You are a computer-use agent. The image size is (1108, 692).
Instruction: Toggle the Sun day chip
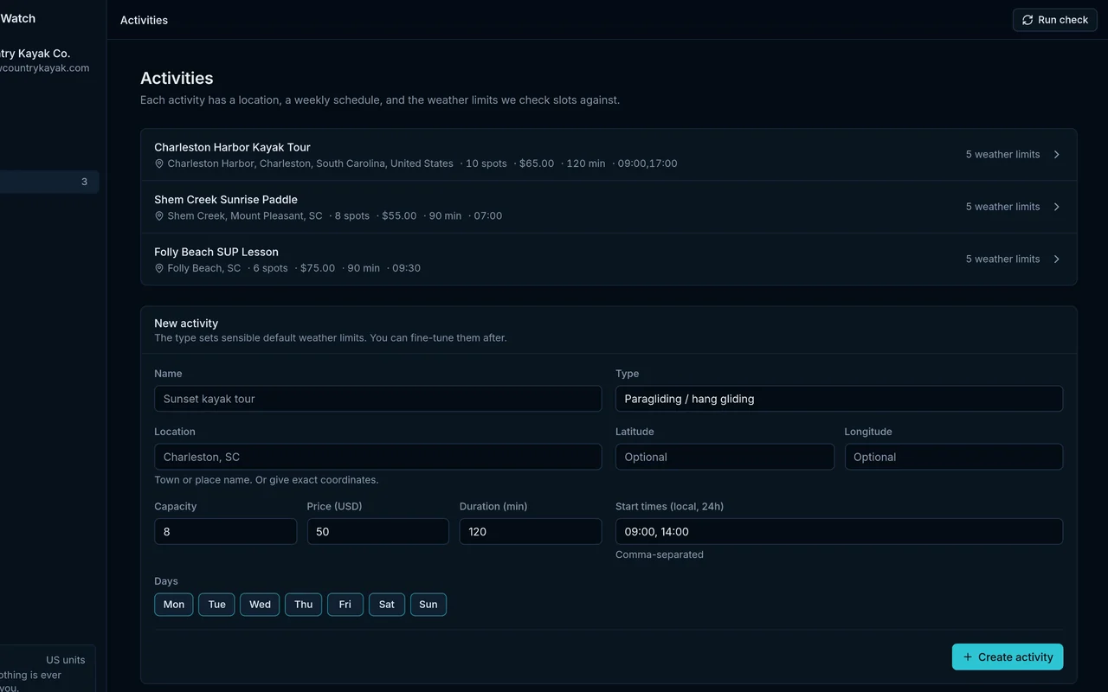(428, 605)
